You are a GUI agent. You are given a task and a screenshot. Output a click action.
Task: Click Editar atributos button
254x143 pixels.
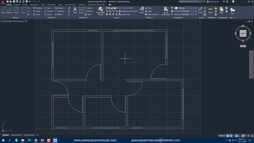152,14
